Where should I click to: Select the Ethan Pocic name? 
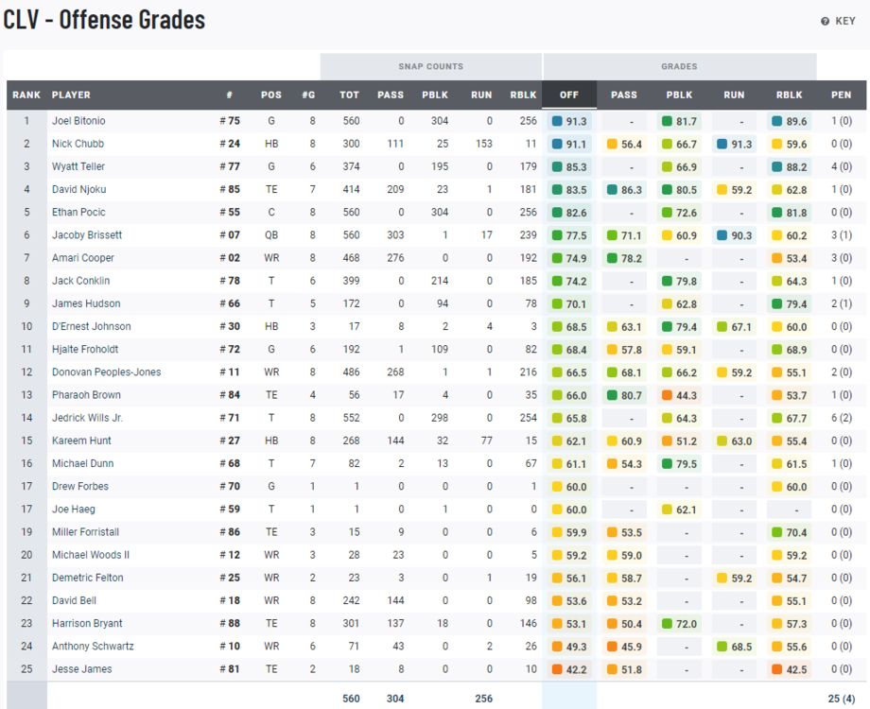pos(78,212)
